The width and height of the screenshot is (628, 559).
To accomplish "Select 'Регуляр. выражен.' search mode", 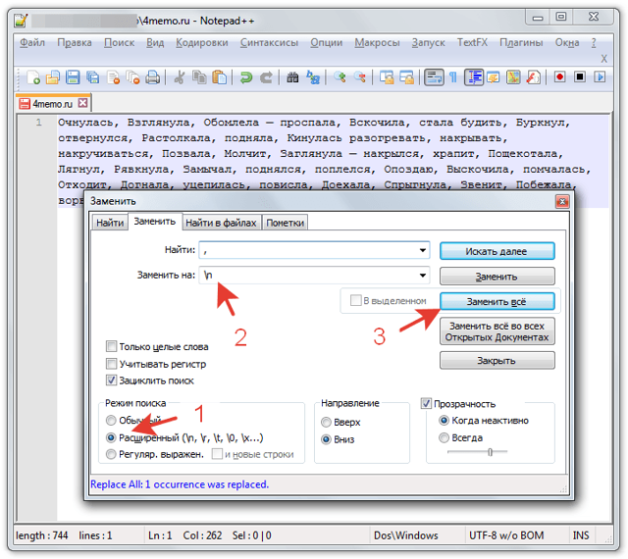I will coord(111,454).
